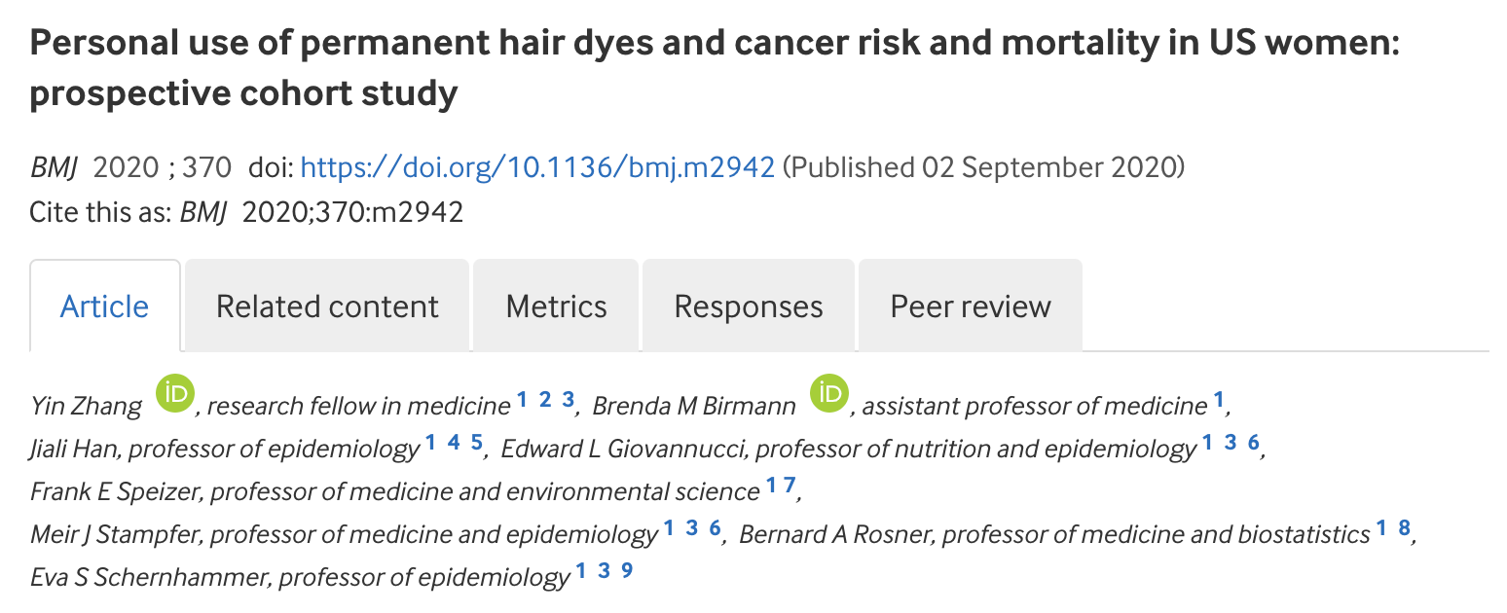Viewport: 1507px width, 613px height.
Task: Click the article title heading
Action: (x=716, y=68)
